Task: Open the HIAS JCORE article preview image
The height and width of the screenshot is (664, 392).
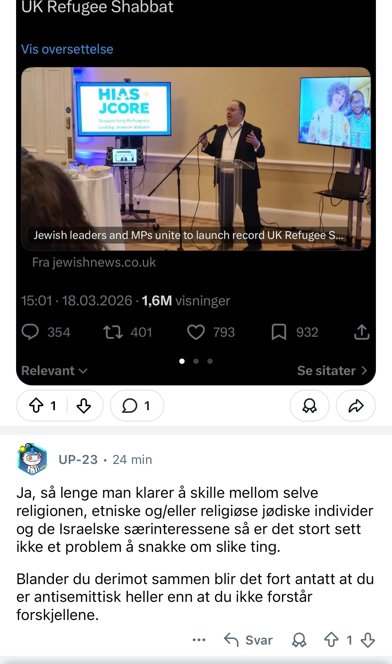Action: (196, 159)
